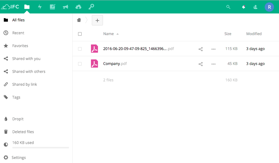Show Deleted files in sidebar
The height and width of the screenshot is (163, 279).
23,132
